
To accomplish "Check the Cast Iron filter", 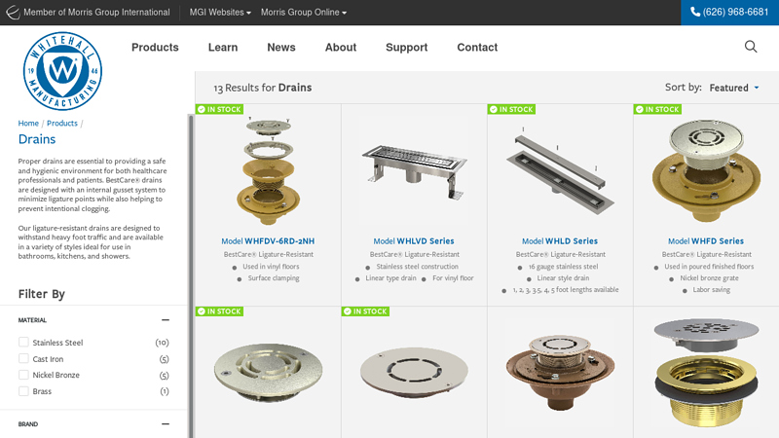I will 23,358.
